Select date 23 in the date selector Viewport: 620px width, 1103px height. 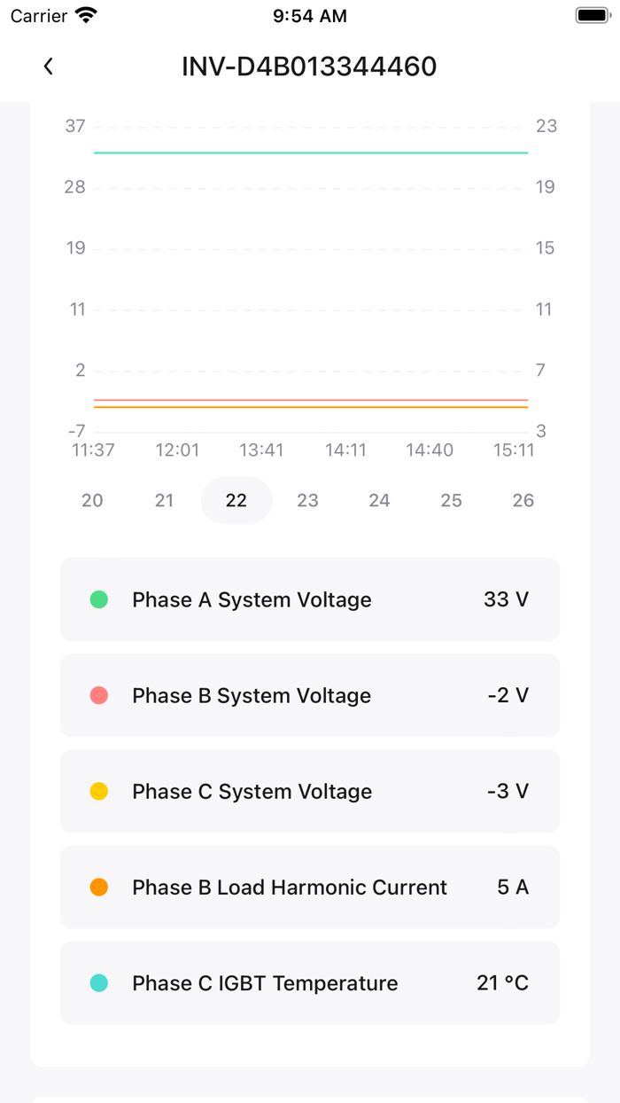coord(307,500)
